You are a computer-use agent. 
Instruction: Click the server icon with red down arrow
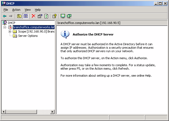[x=10, y=27]
